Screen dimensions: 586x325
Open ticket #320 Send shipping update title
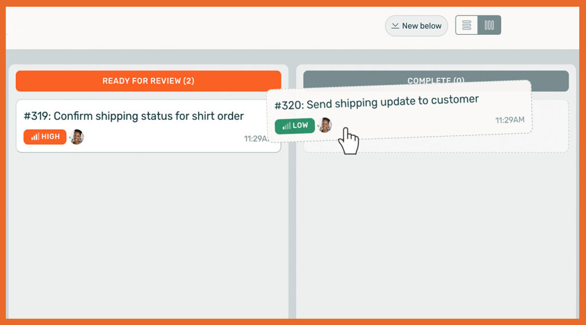pyautogui.click(x=376, y=102)
